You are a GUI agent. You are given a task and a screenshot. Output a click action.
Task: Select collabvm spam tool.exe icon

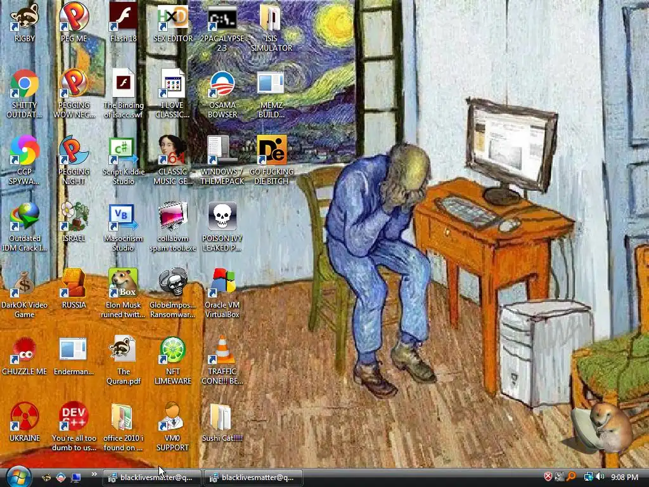click(172, 217)
